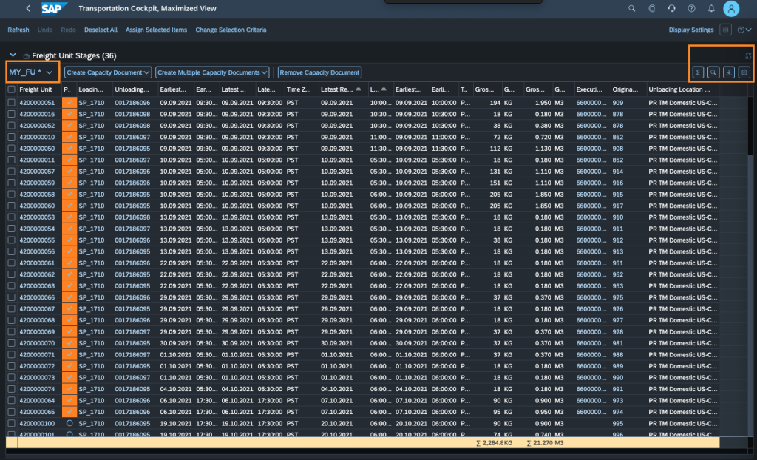Open the notifications bell
Viewport: 757px width, 460px height.
point(711,8)
